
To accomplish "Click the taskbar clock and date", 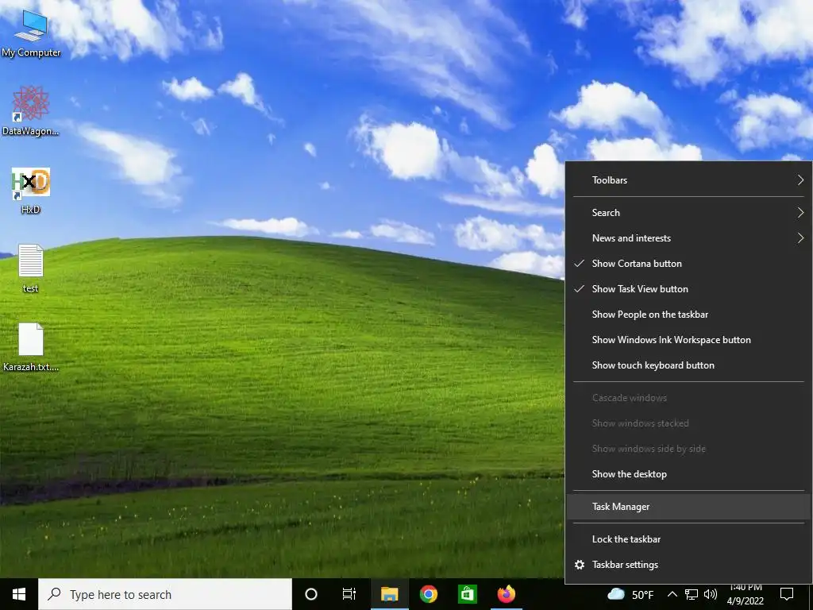I will pos(745,594).
